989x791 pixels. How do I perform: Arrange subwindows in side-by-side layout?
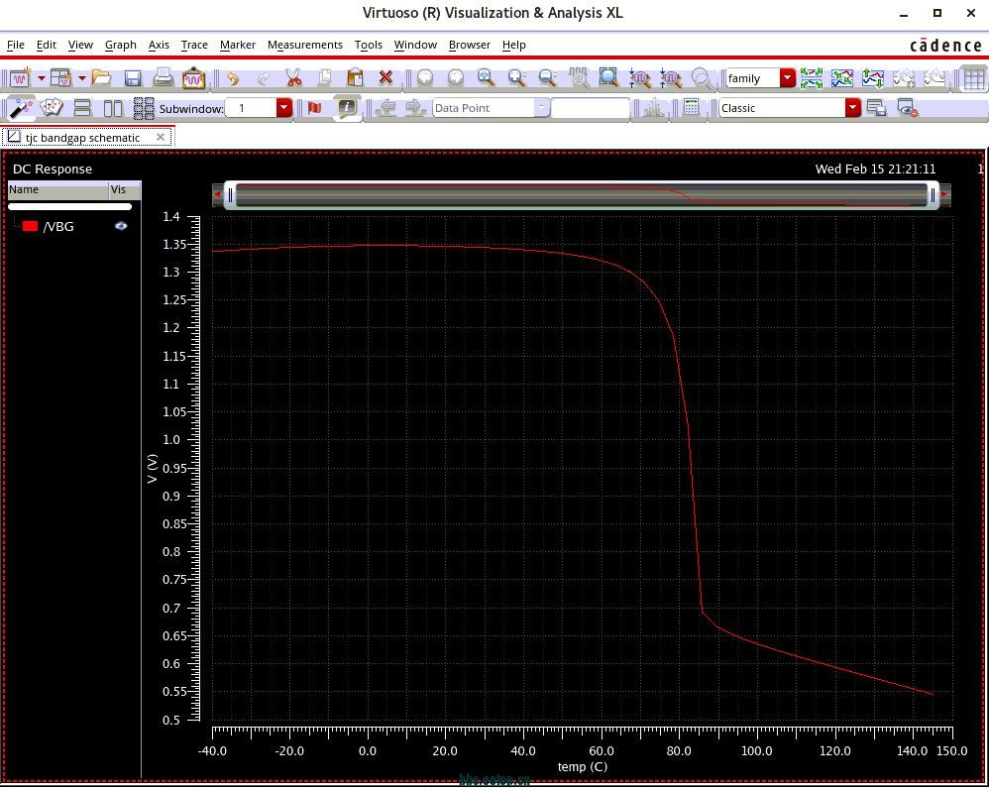[x=113, y=108]
